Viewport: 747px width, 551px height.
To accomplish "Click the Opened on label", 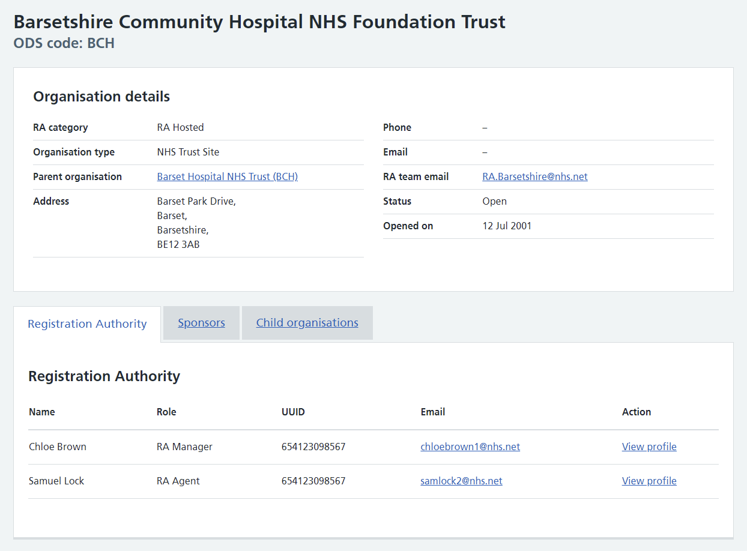I will [408, 226].
